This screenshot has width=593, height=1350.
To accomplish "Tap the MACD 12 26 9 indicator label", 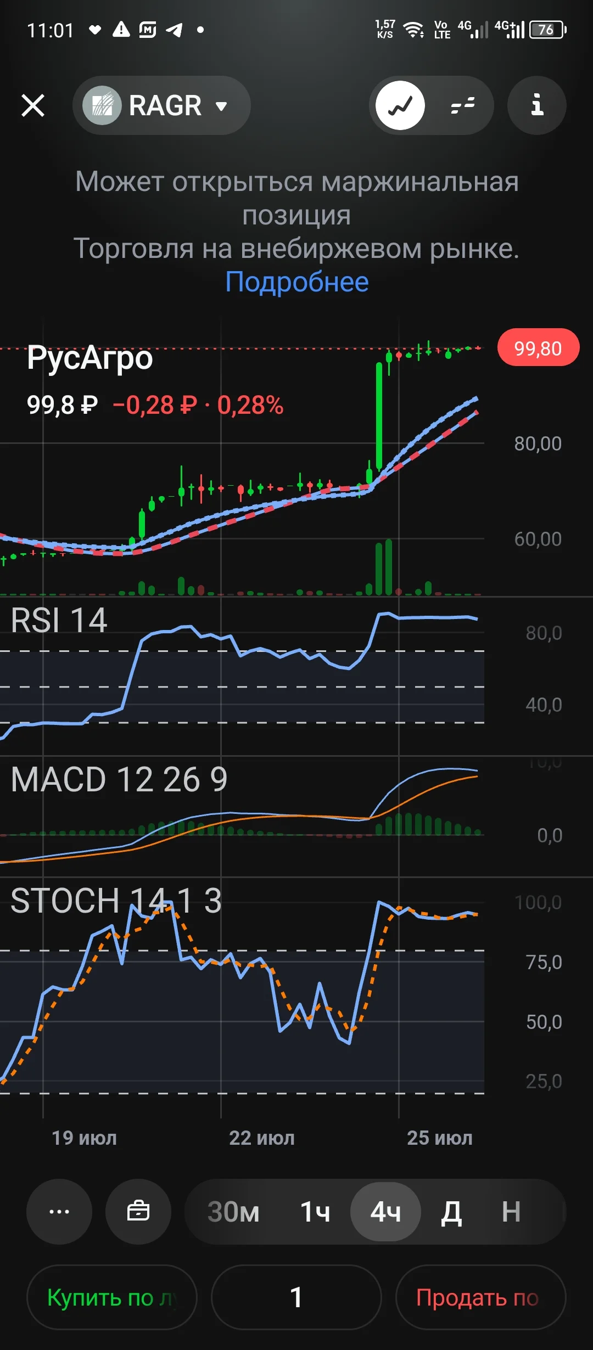I will point(119,779).
